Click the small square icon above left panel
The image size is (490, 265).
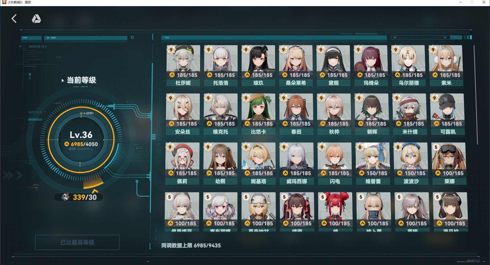(x=132, y=37)
